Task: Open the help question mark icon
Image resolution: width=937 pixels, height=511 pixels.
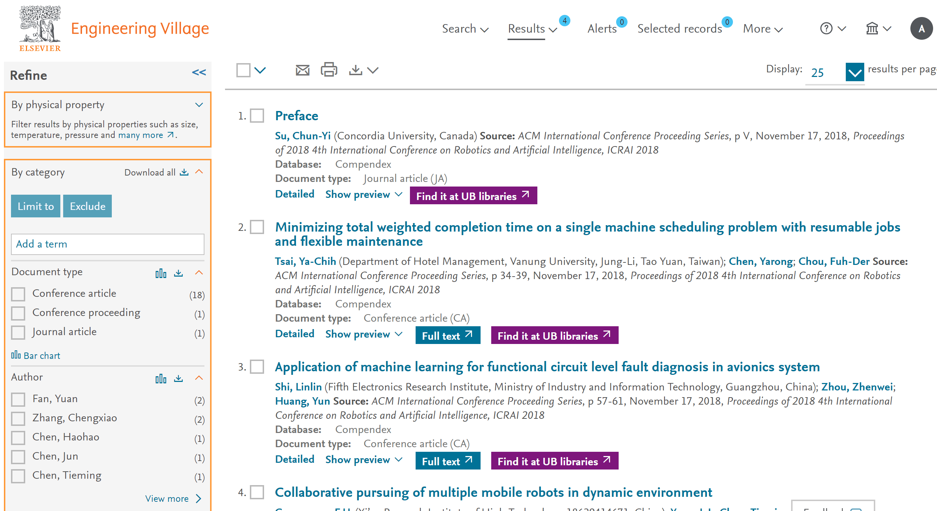Action: tap(826, 28)
